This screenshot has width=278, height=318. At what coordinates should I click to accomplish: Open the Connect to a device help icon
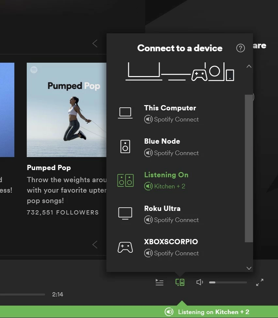[240, 48]
